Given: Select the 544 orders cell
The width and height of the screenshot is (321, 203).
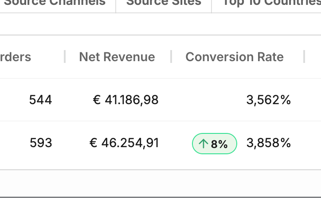Looking at the screenshot, I should tap(40, 100).
